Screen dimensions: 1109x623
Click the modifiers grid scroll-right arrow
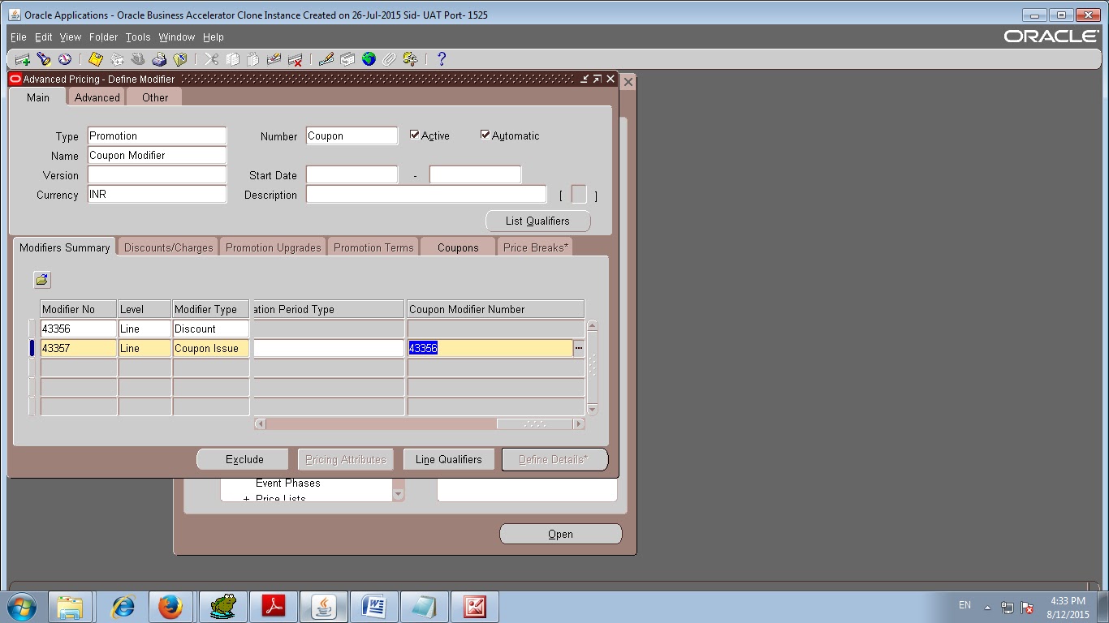pos(579,423)
